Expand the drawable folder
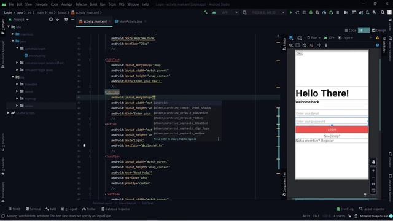The height and width of the screenshot is (221, 393). (x=17, y=84)
